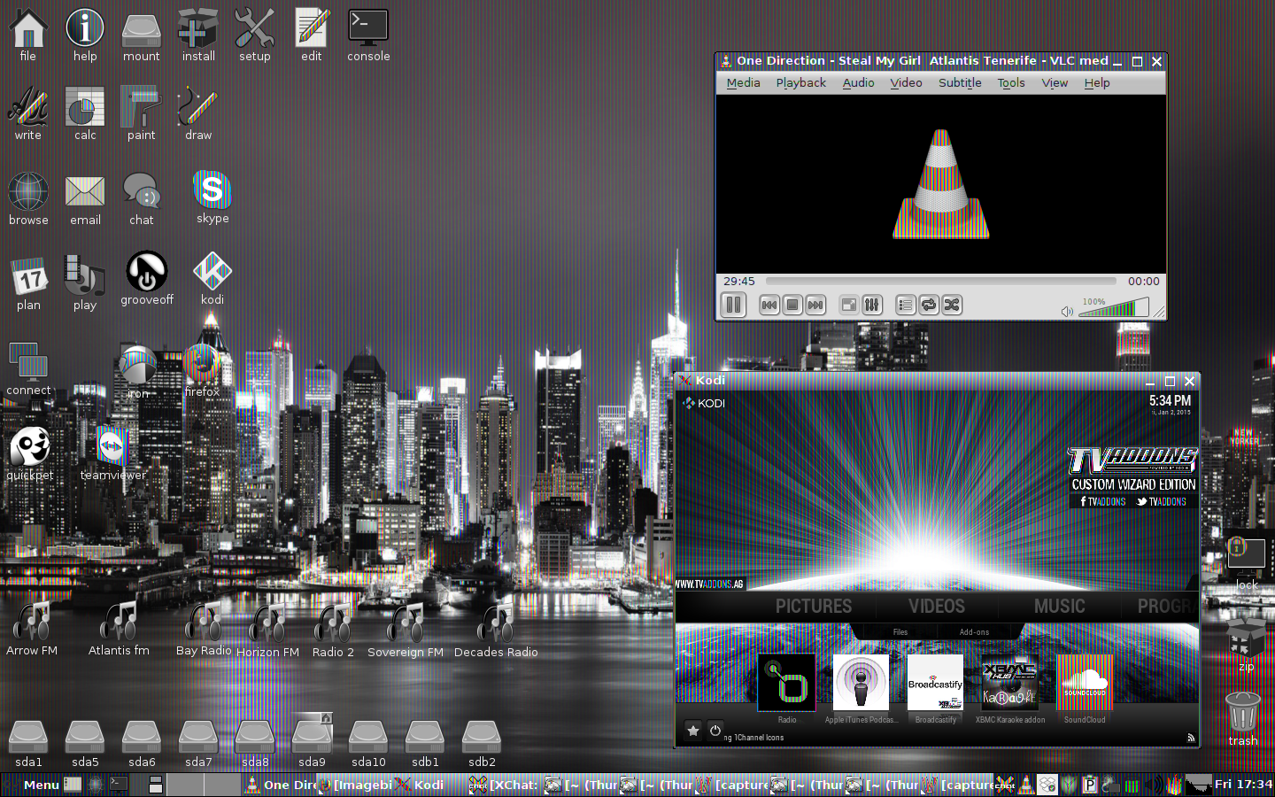This screenshot has height=797, width=1275.
Task: Open the Tools menu in VLC
Action: pyautogui.click(x=1011, y=82)
